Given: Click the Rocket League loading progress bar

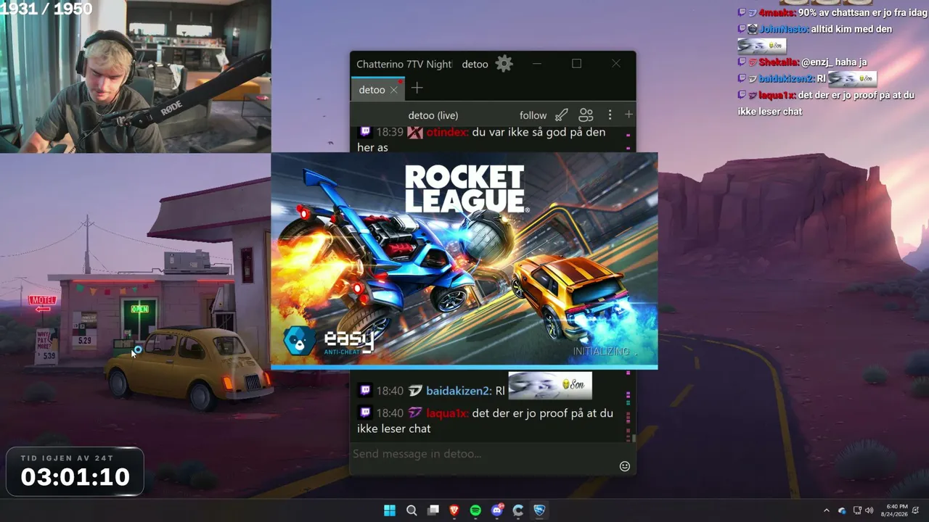Looking at the screenshot, I should tap(464, 367).
